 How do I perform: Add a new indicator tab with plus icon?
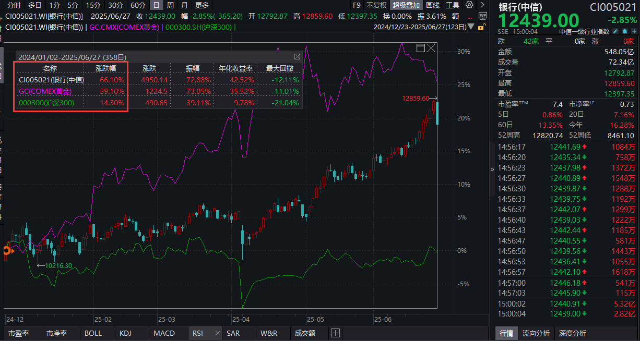point(335,333)
